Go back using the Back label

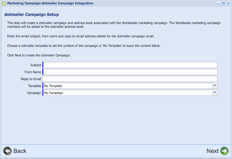20,151
